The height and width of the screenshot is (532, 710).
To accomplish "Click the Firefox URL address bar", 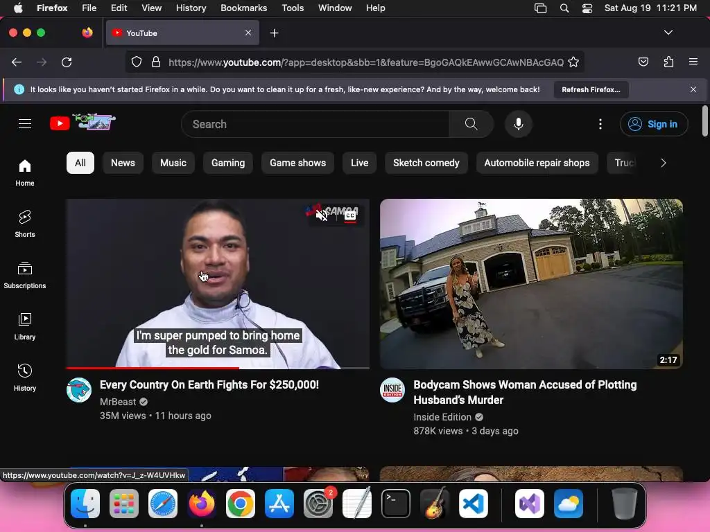I will 366,62.
